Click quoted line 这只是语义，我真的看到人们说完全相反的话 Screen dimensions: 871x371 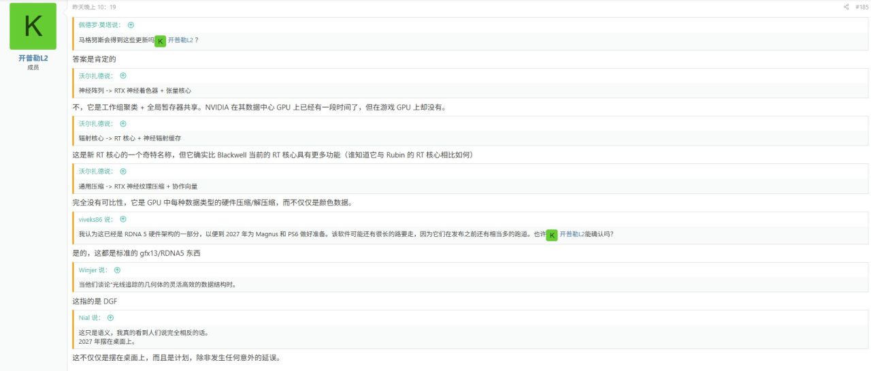[x=144, y=332]
